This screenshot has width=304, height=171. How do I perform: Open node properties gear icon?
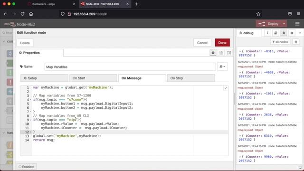pos(213,53)
